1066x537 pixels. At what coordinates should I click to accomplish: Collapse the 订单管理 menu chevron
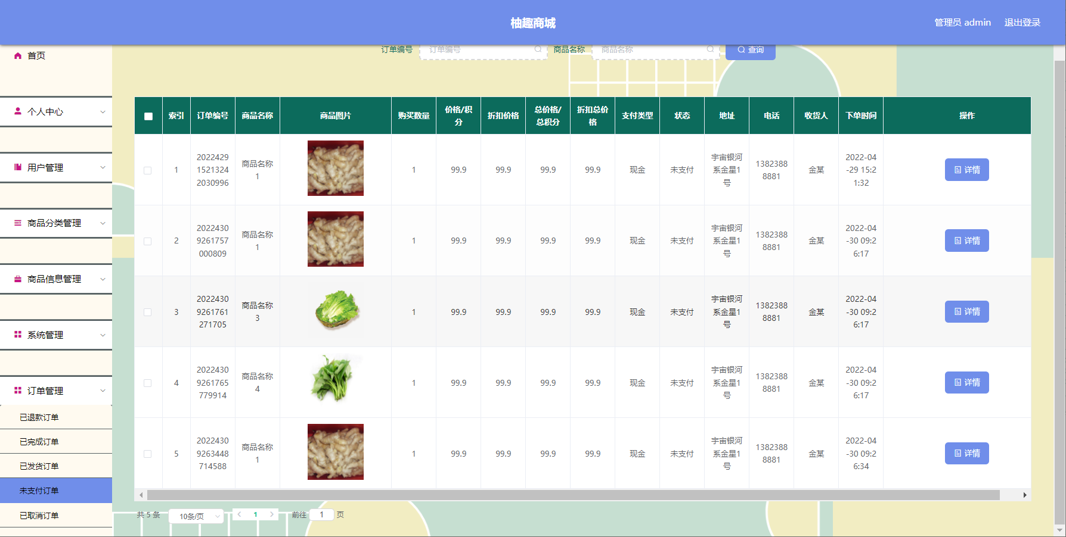point(103,391)
